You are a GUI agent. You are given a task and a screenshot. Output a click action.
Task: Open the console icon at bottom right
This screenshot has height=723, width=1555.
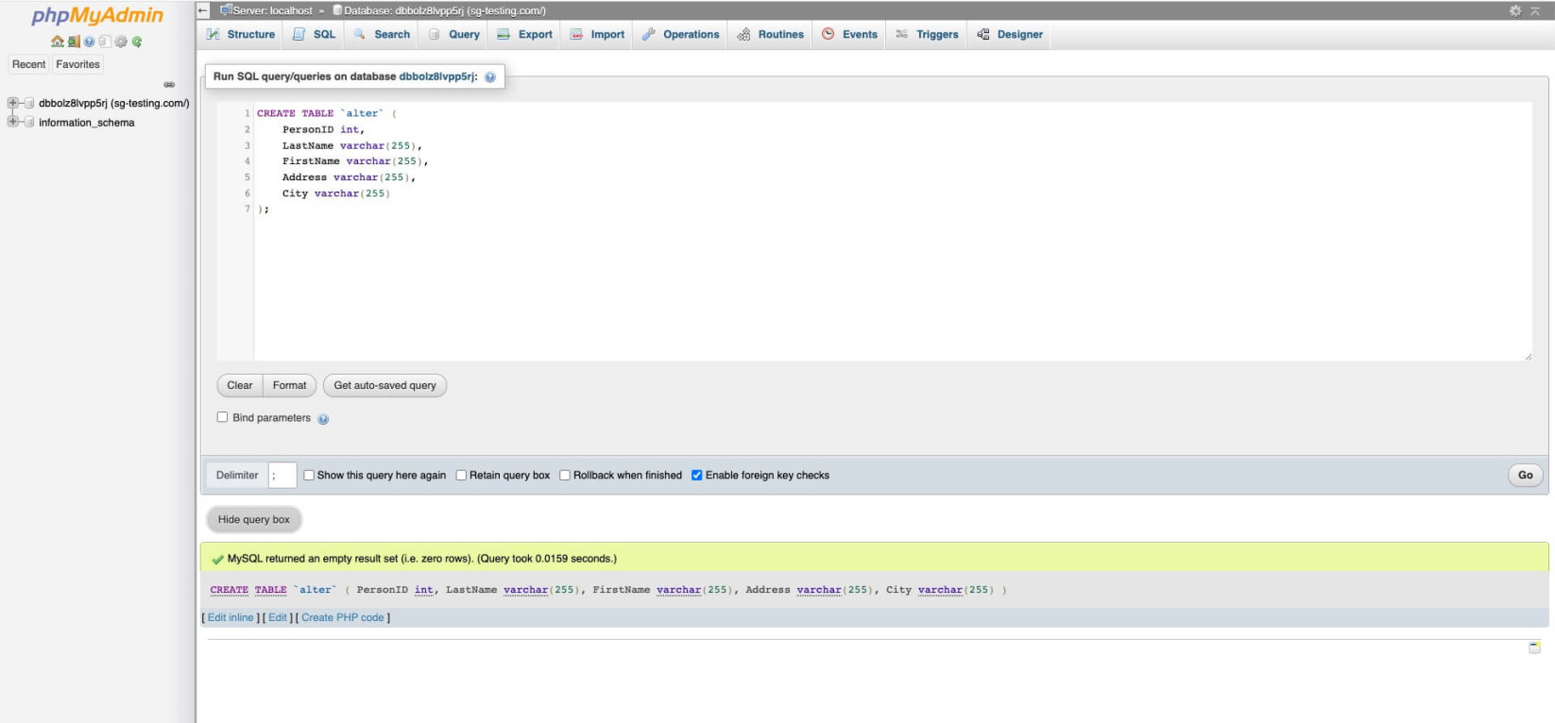pyautogui.click(x=1534, y=647)
